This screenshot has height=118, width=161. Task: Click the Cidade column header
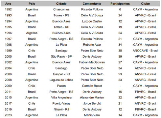point(61,4)
